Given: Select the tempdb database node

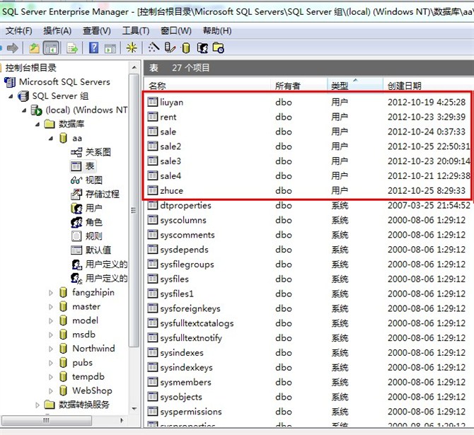Looking at the screenshot, I should 82,377.
